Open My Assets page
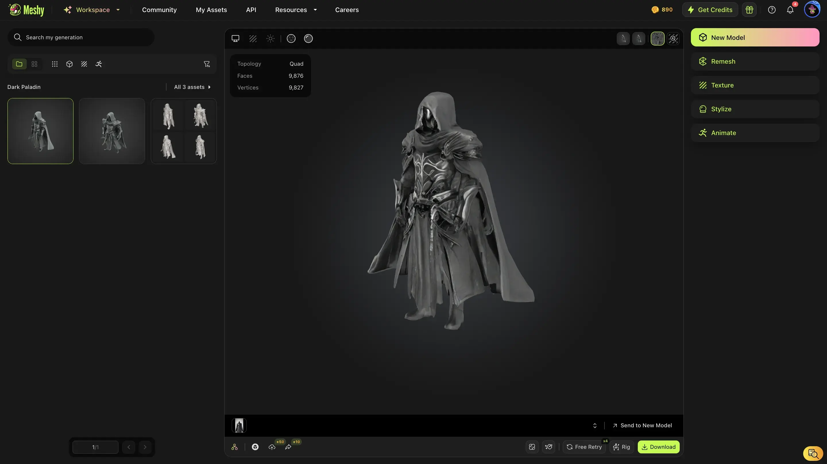 [x=211, y=10]
